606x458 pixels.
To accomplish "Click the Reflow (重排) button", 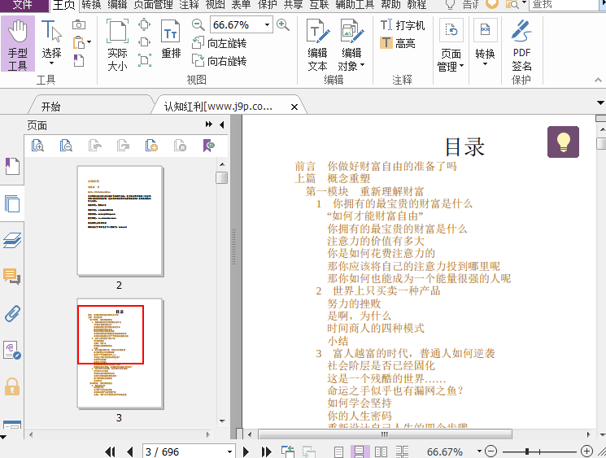I will pyautogui.click(x=171, y=39).
